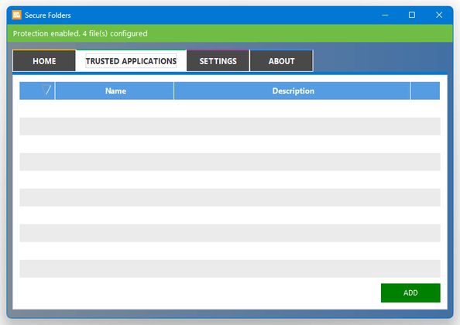Select the TRUSTED APPLICATIONS tab

click(131, 61)
